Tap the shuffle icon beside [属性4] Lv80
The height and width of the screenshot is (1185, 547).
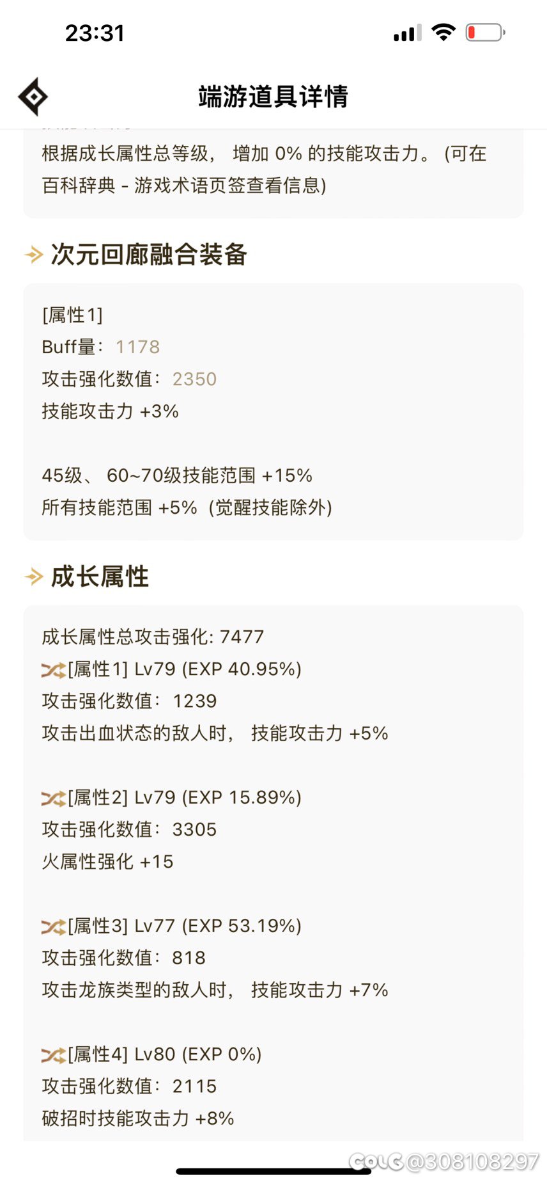point(54,1054)
